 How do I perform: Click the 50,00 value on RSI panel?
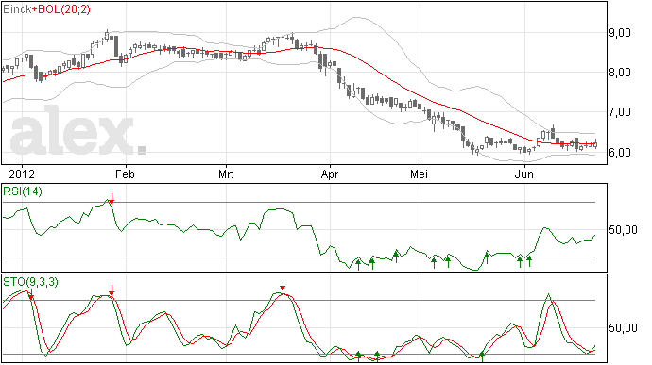[x=623, y=229]
